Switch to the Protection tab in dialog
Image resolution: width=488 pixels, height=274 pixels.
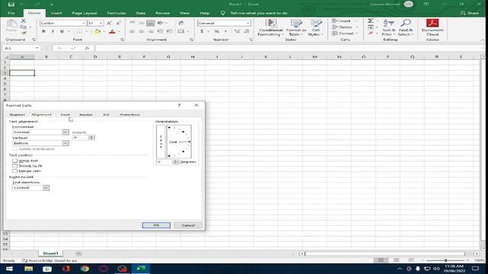130,115
